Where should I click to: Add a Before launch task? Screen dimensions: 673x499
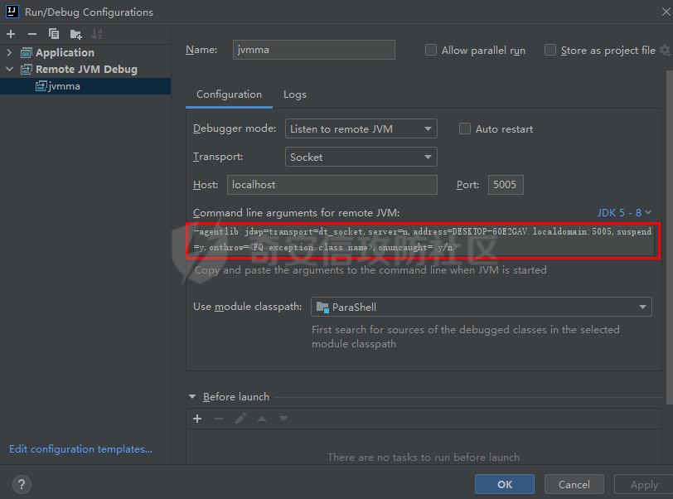pos(197,419)
